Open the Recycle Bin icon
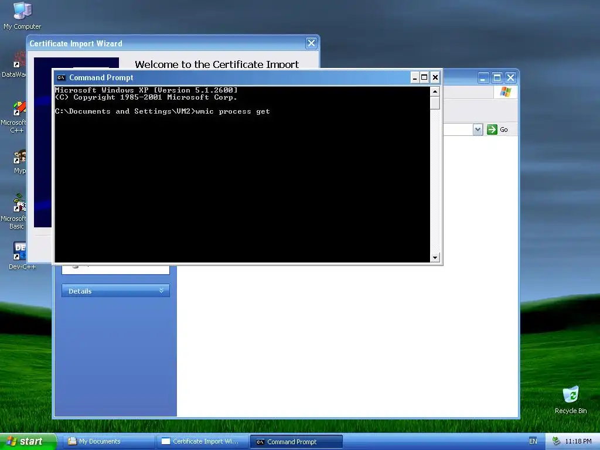Screen dimensions: 600x450 click(x=571, y=400)
